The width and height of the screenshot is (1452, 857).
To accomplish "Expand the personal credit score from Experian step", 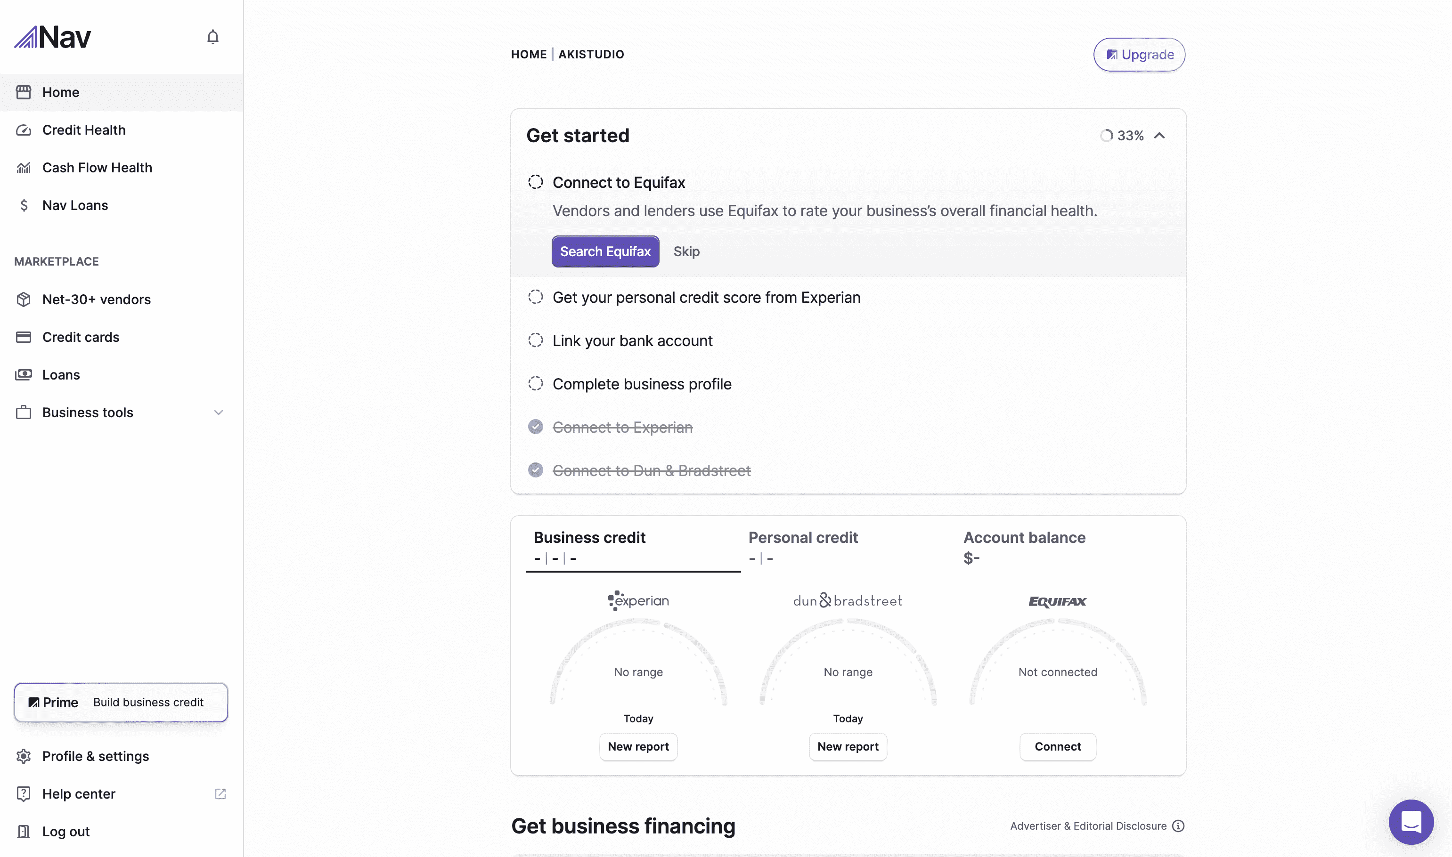I will click(706, 298).
